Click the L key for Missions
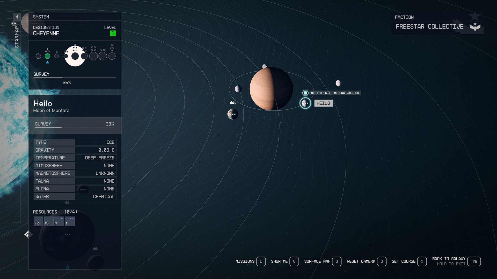The image size is (497, 279). pos(261,261)
